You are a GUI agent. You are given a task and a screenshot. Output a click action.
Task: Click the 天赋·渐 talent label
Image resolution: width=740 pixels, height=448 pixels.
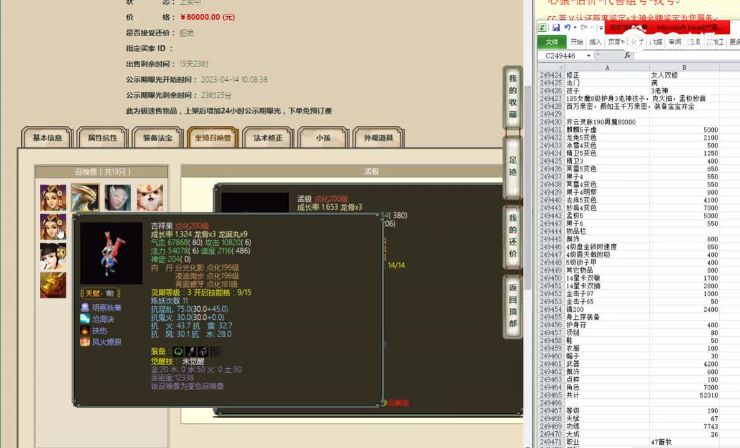[x=100, y=293]
